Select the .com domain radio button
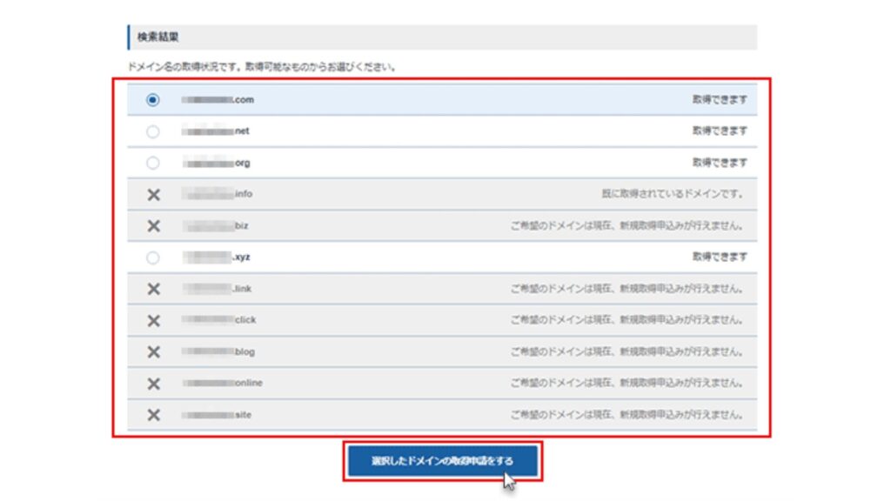891x501 pixels. (x=152, y=100)
